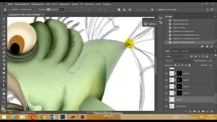Delete layer with Layers panel trash
This screenshot has width=217, height=122.
(x=212, y=111)
